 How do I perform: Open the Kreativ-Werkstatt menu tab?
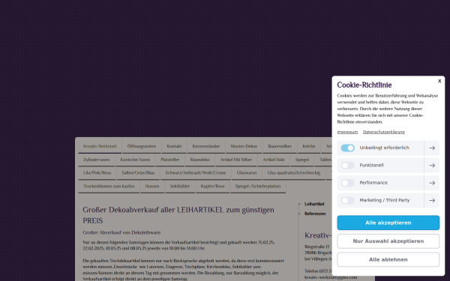pyautogui.click(x=100, y=146)
